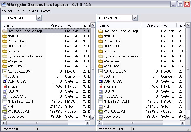Select NTDETECT.COM name in right pane

pos(116,102)
